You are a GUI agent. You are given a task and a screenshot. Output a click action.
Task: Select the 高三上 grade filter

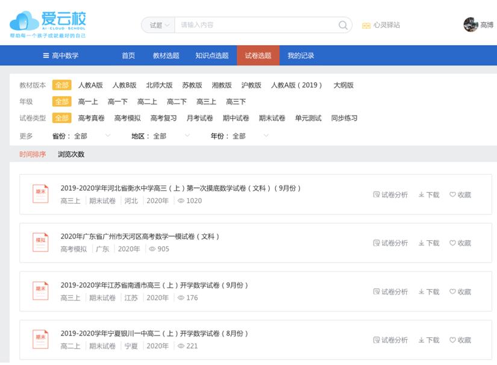[205, 102]
